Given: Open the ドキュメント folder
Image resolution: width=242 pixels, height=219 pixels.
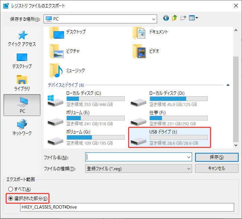Looking at the screenshot, I should 150,33.
